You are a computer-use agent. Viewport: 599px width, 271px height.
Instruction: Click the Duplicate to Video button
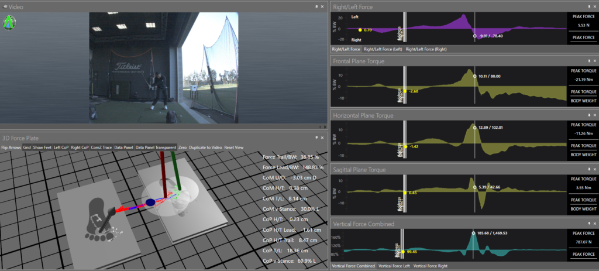click(205, 147)
